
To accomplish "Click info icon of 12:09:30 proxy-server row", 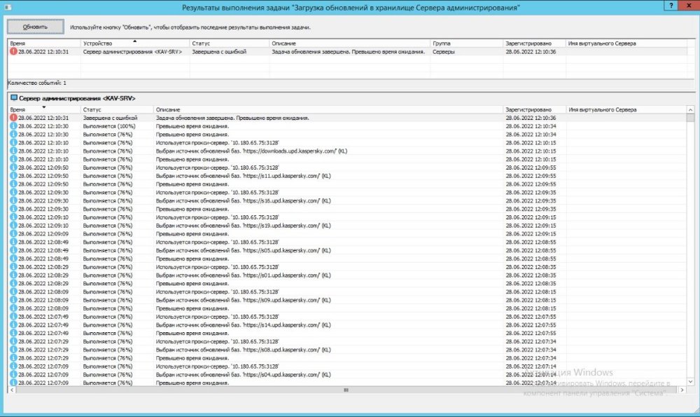I will (13, 192).
